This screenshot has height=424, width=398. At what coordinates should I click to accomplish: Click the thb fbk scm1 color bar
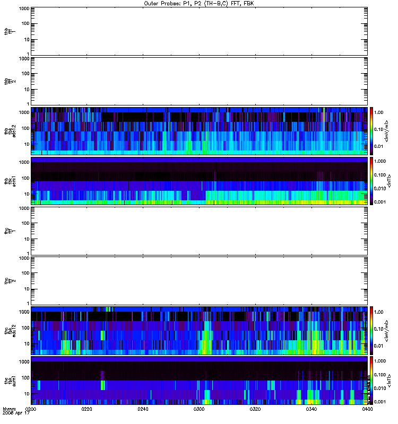pyautogui.click(x=371, y=181)
